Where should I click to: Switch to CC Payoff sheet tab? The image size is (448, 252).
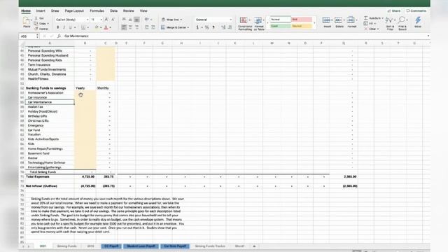111,246
